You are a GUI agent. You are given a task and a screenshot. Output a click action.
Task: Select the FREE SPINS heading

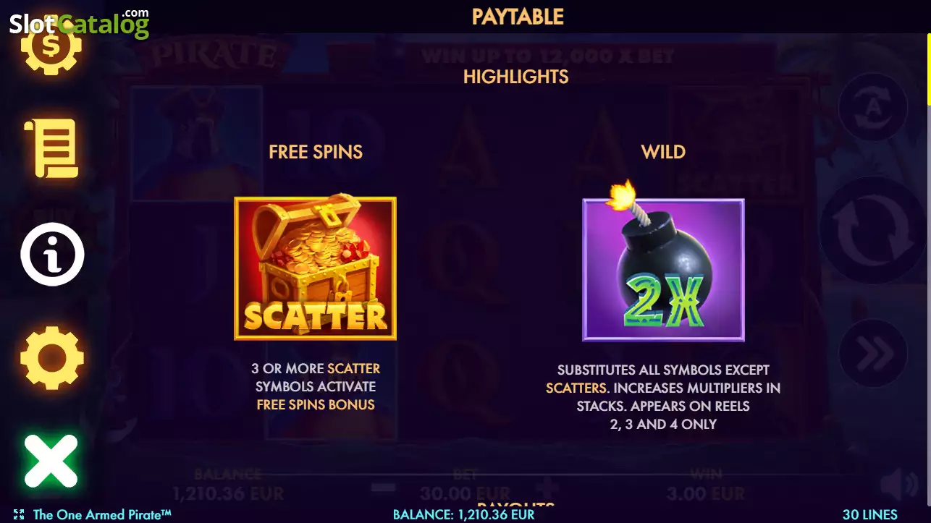[x=316, y=151]
